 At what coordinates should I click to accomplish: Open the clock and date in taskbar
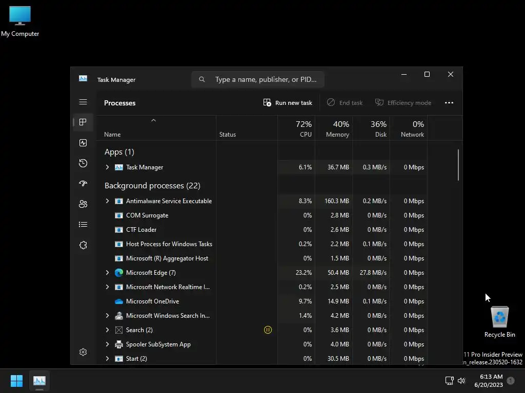pos(489,381)
